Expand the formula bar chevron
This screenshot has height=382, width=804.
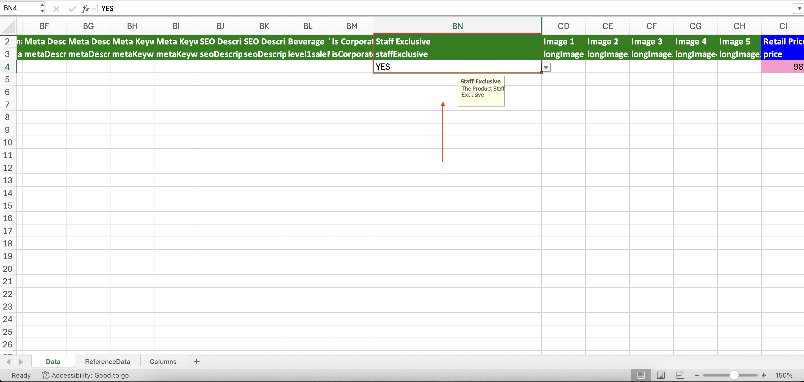pos(799,9)
